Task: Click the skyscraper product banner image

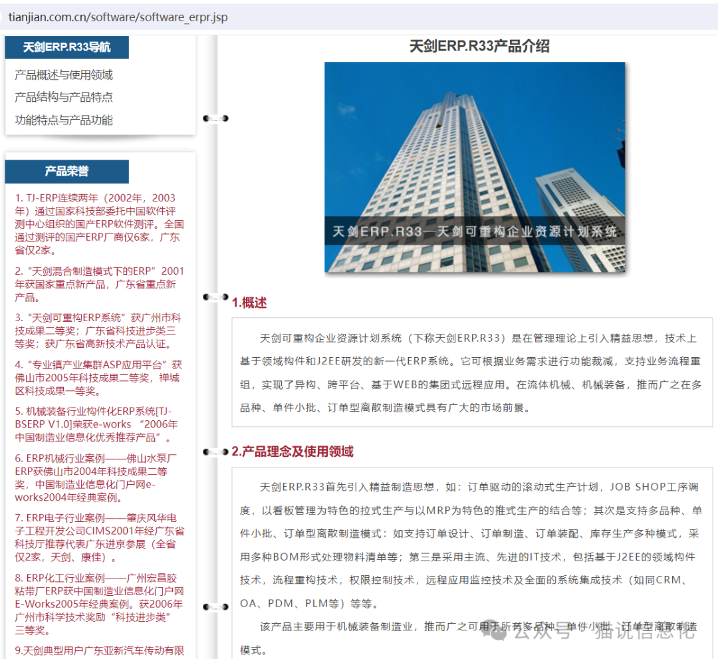Action: [475, 167]
